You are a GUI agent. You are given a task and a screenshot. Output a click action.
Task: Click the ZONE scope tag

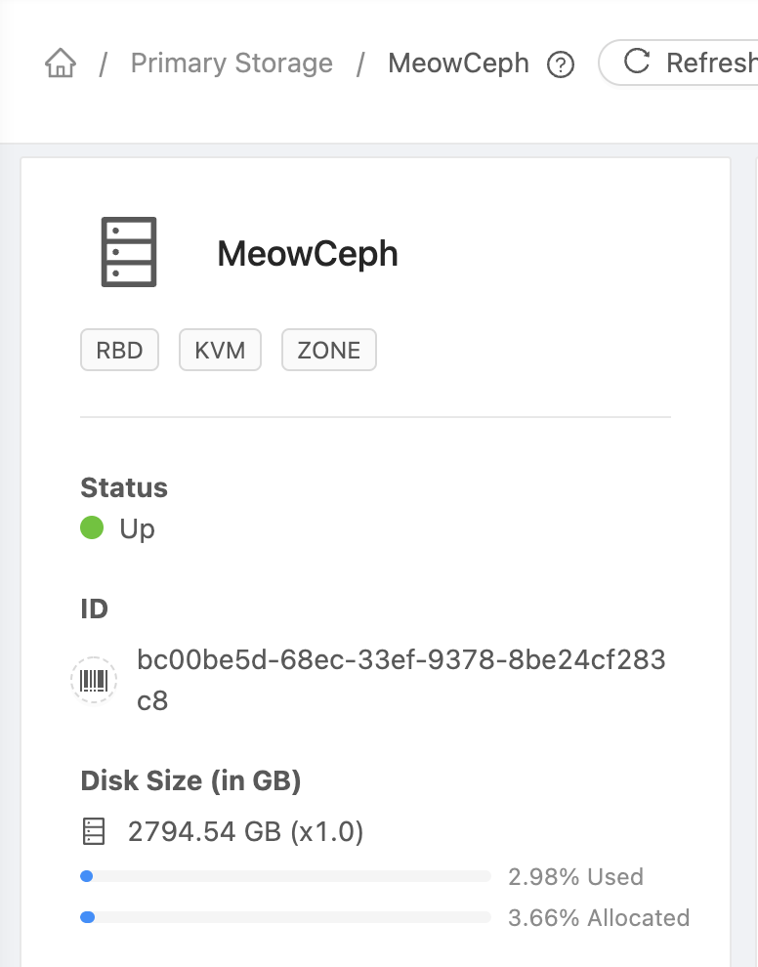pyautogui.click(x=329, y=349)
